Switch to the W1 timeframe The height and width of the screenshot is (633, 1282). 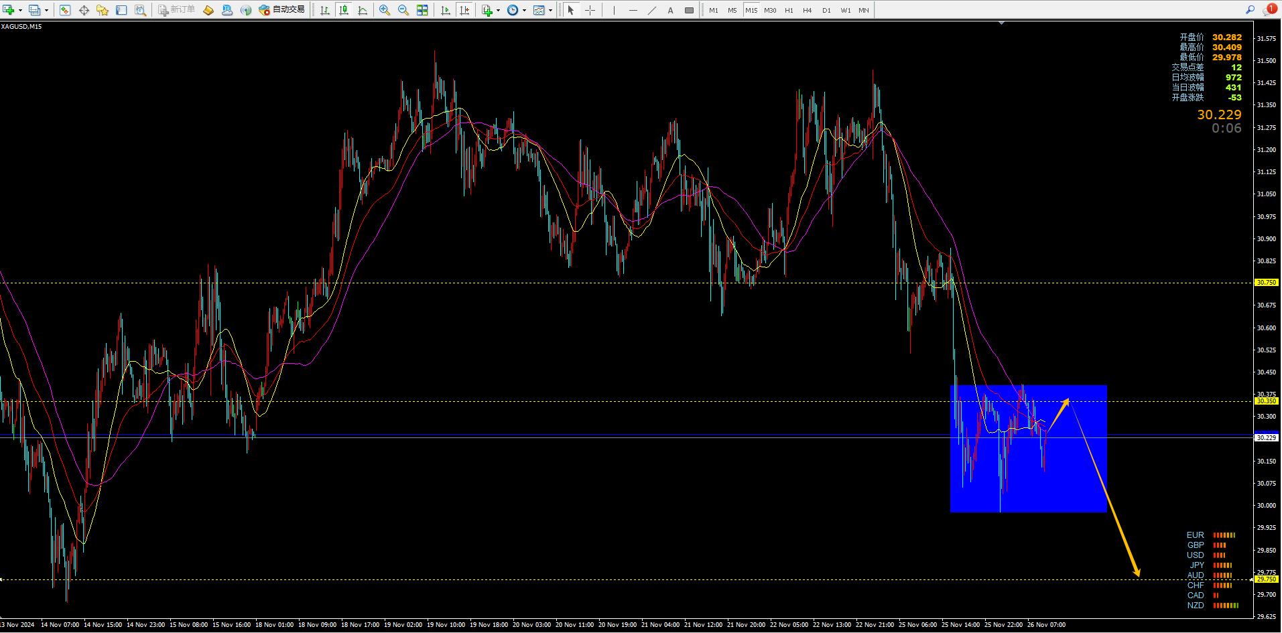(846, 10)
